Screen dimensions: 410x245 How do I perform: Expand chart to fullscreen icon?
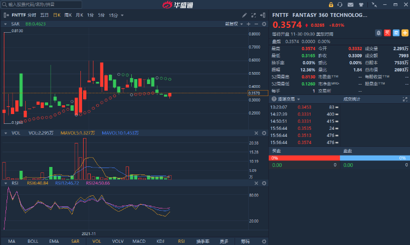253,15
